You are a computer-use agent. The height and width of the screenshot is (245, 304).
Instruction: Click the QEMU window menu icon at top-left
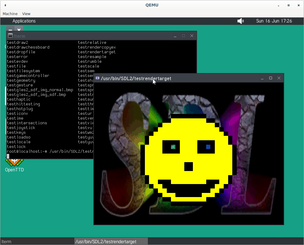tap(5, 5)
